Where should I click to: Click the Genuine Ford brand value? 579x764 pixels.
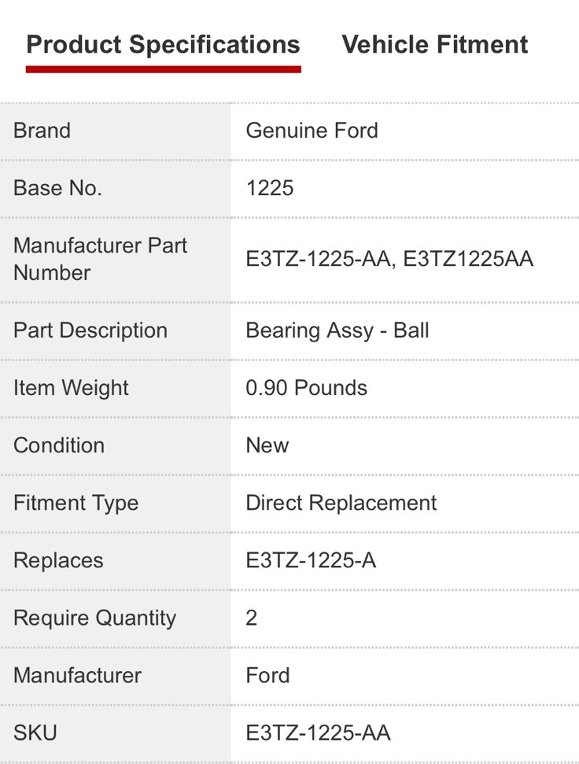coord(312,131)
